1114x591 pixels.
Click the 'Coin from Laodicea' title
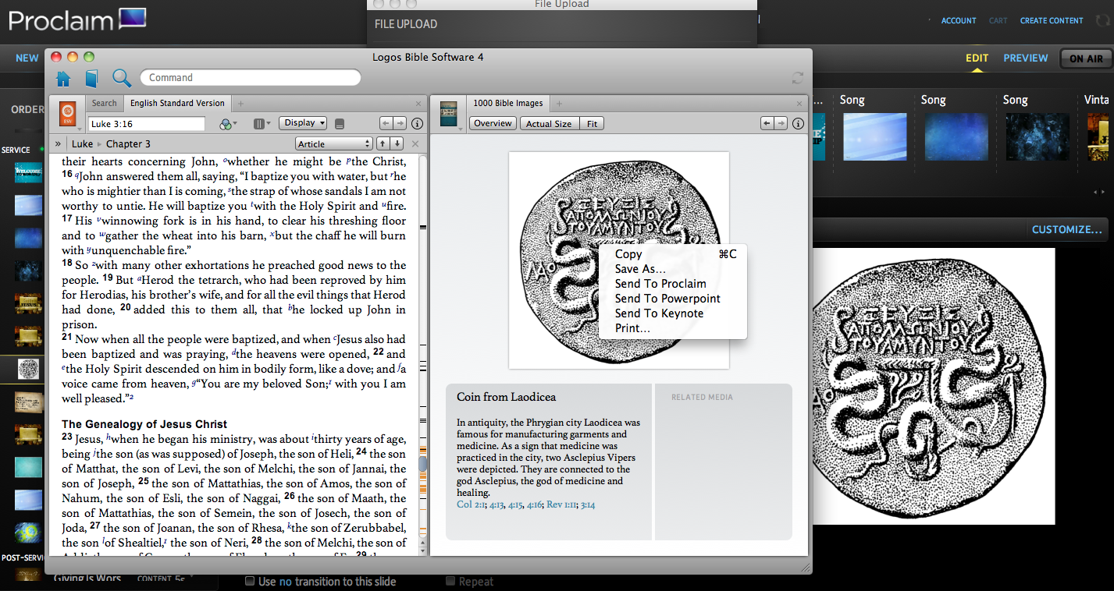pyautogui.click(x=506, y=398)
